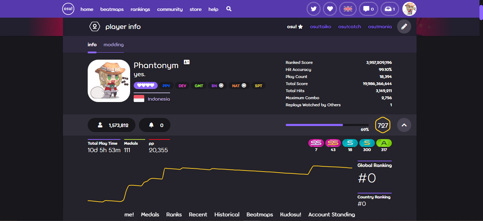483x221 pixels.
Task: Open the rankings menu
Action: [140, 9]
